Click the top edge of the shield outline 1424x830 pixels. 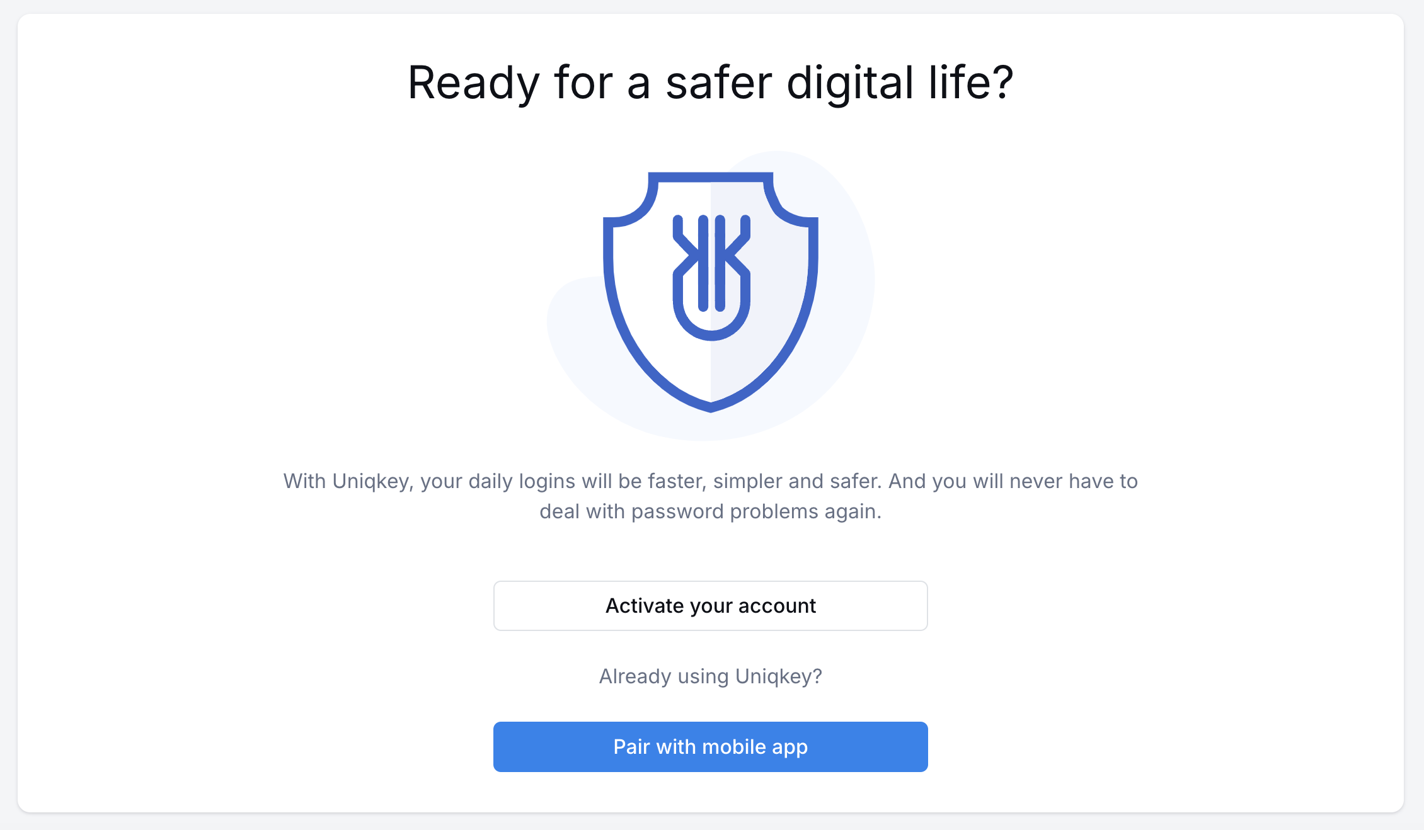711,177
